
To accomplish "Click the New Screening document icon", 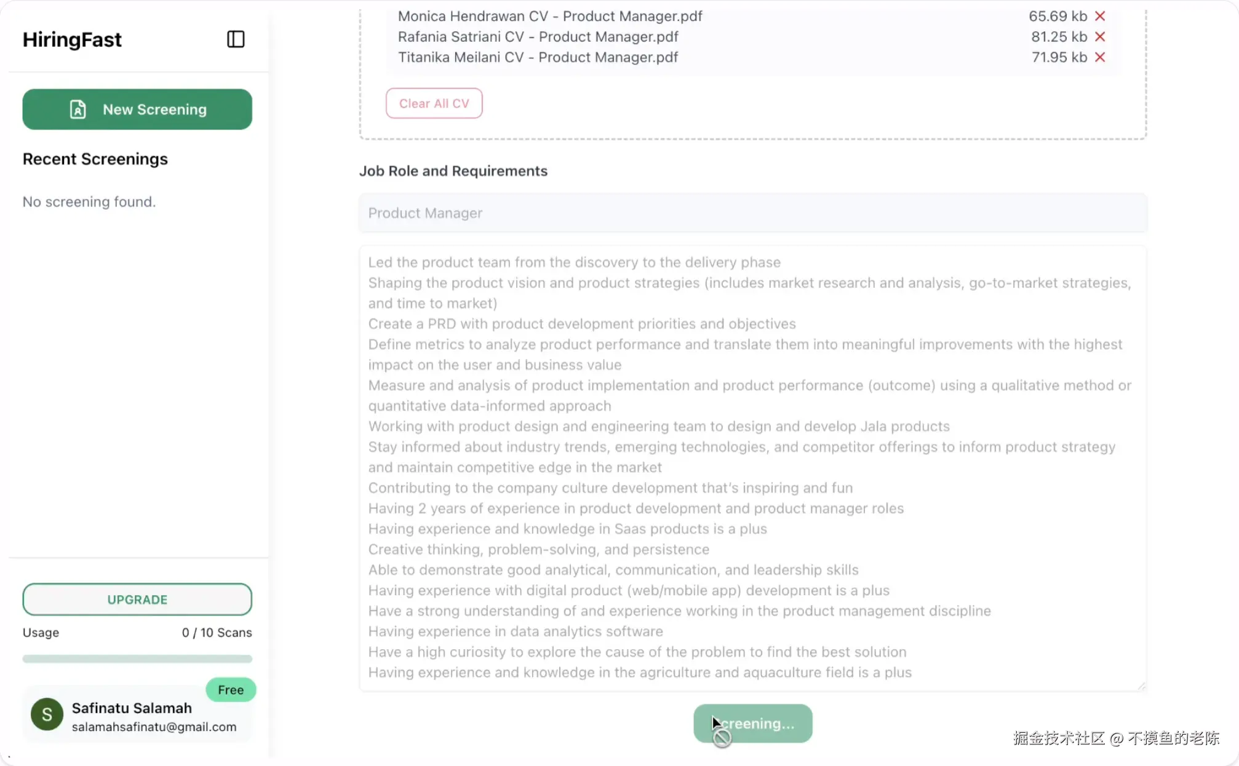I will (78, 109).
